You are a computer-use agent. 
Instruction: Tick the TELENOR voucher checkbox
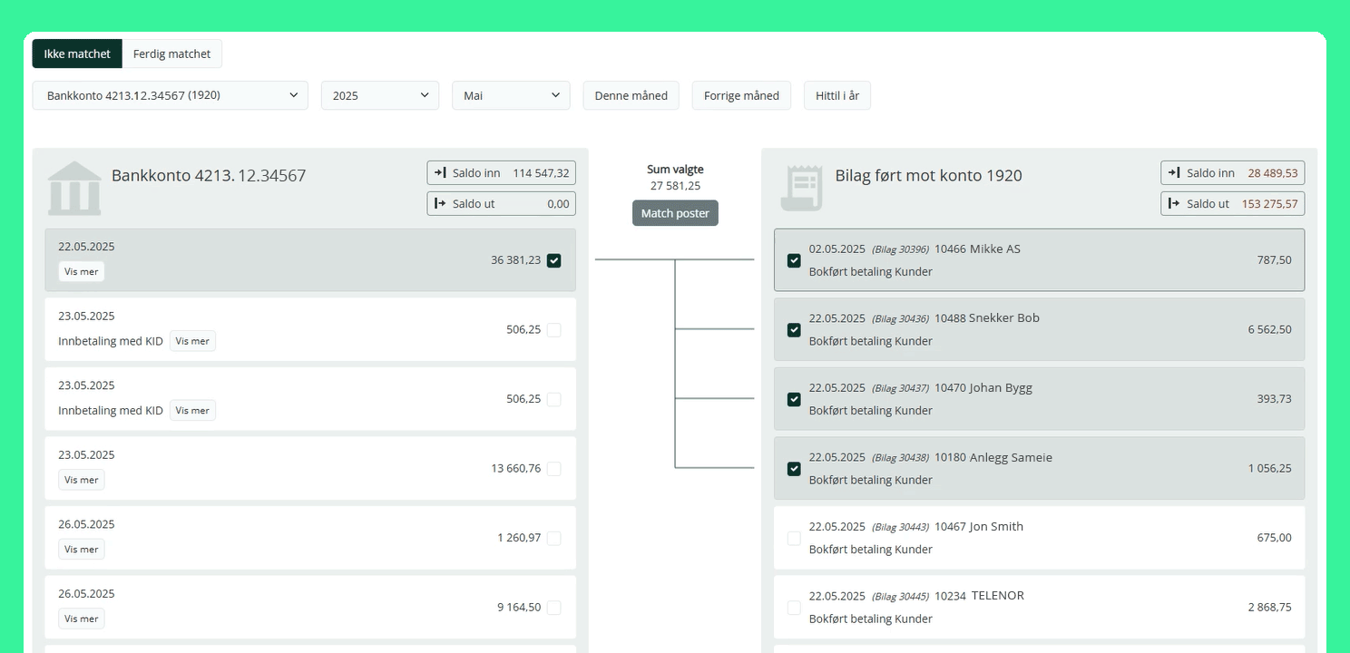[x=794, y=608]
